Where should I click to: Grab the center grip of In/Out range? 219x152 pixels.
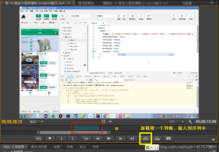click(x=86, y=128)
